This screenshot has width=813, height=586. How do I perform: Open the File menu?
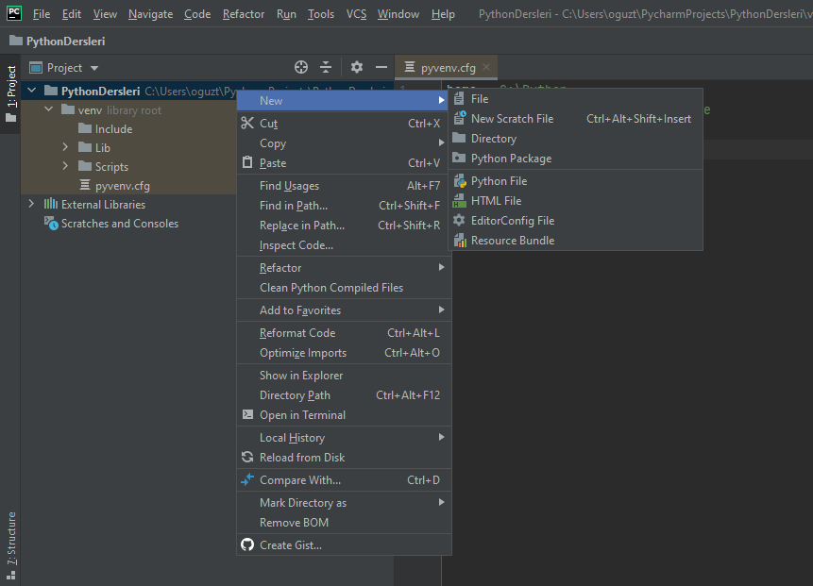tap(42, 14)
